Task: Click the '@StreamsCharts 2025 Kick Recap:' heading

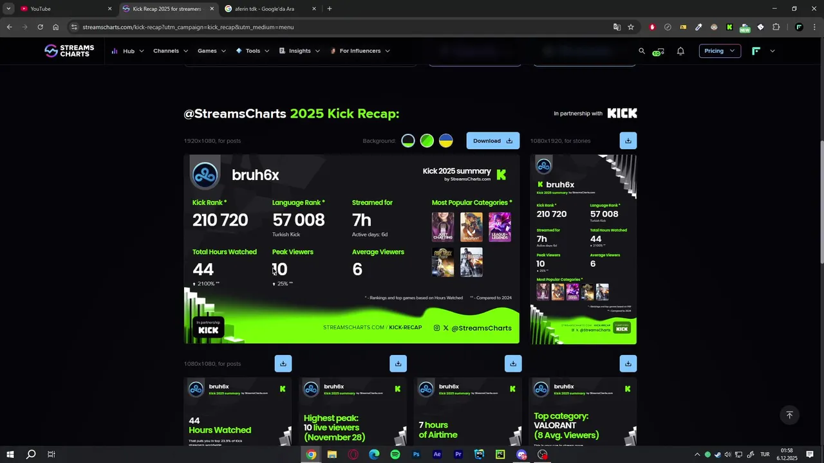Action: (x=292, y=113)
